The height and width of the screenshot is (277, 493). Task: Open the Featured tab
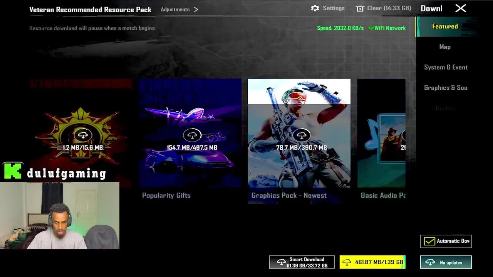445,27
